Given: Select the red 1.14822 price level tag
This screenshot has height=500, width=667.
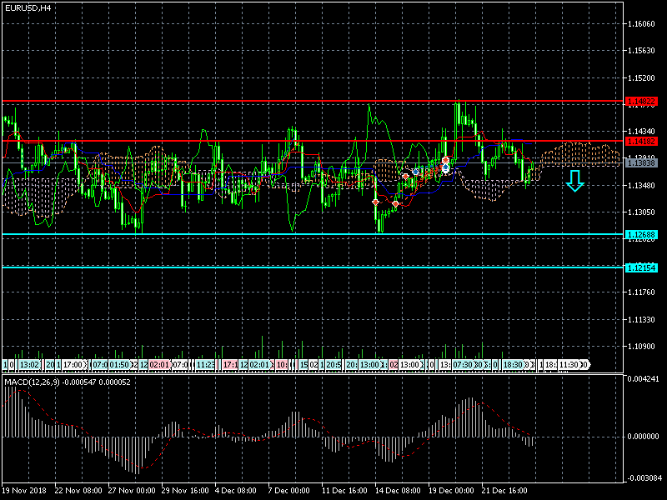Looking at the screenshot, I should pos(641,102).
